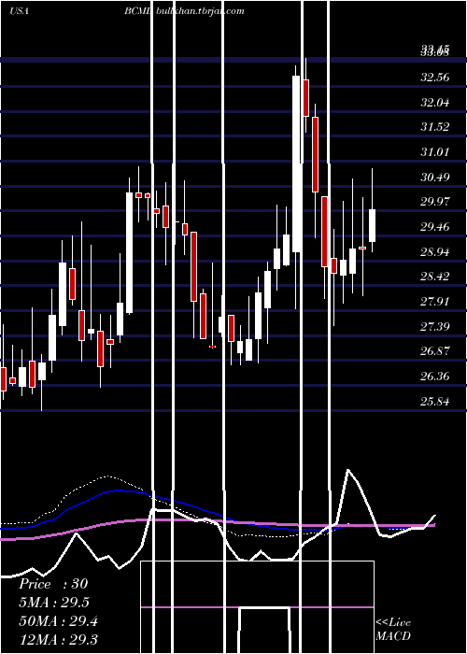Click the 28.94 price axis label
The height and width of the screenshot is (654, 467).
tap(435, 251)
